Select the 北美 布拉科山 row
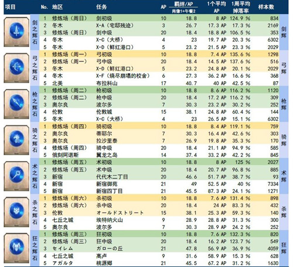The width and height of the screenshot is (293, 267). click(x=159, y=83)
